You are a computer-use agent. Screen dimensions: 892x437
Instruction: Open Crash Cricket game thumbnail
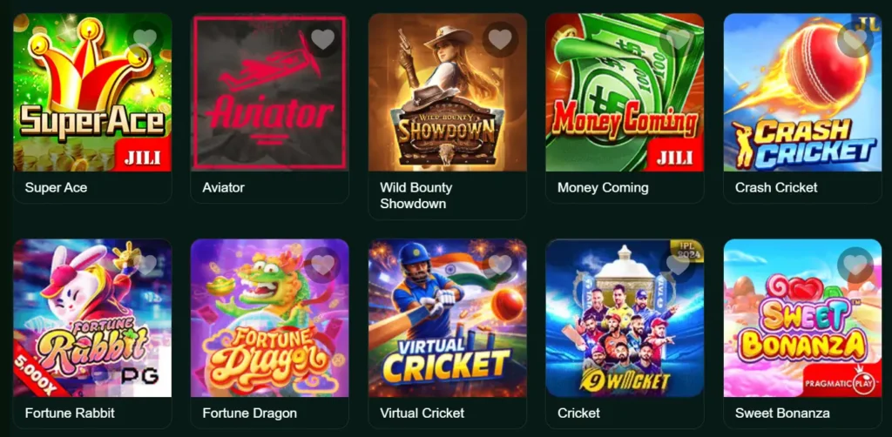802,92
